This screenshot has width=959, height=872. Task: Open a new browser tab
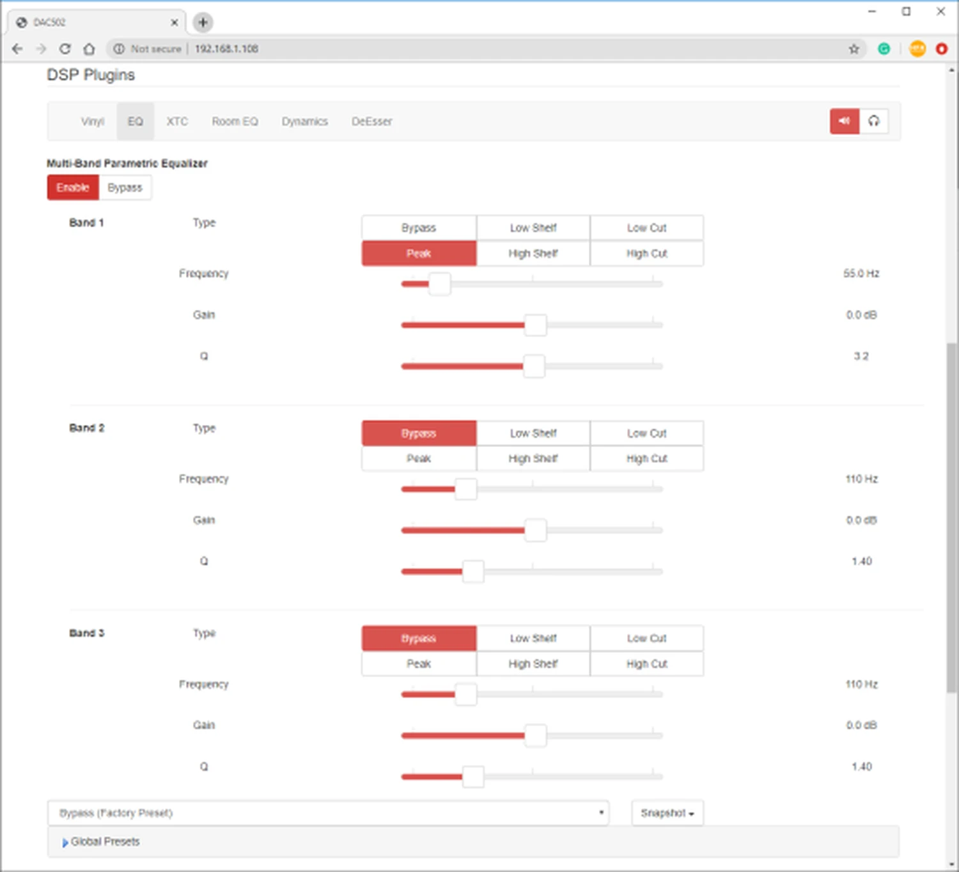point(203,22)
